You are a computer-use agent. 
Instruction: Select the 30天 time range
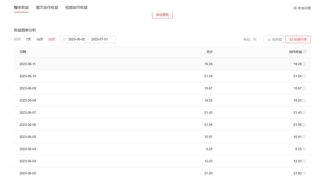(52, 39)
